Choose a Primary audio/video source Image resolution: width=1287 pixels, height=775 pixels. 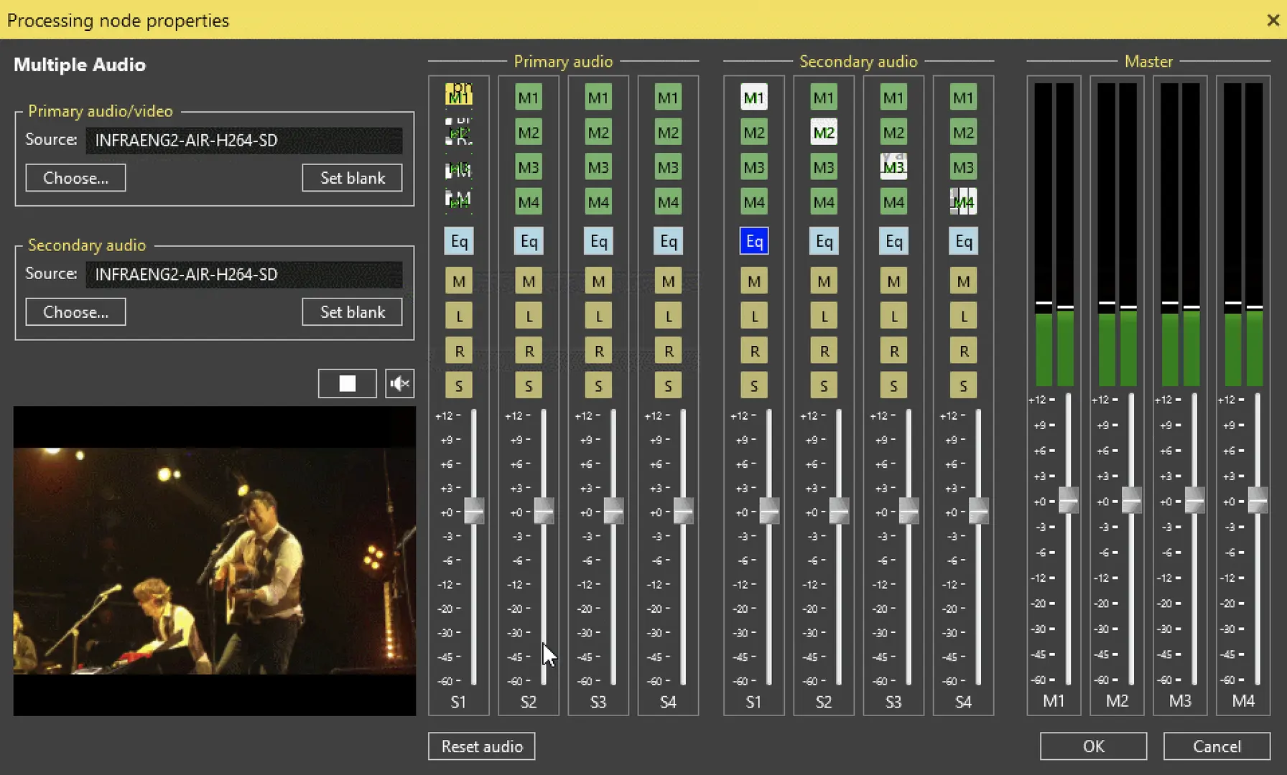[75, 178]
